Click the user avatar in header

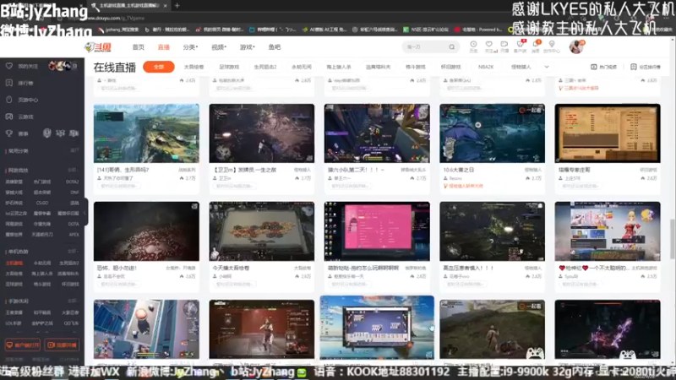coord(575,46)
